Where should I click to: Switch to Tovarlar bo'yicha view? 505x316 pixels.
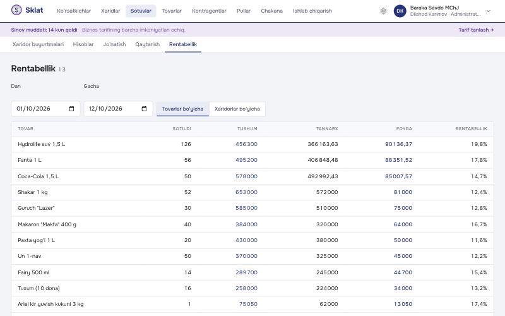click(x=182, y=109)
